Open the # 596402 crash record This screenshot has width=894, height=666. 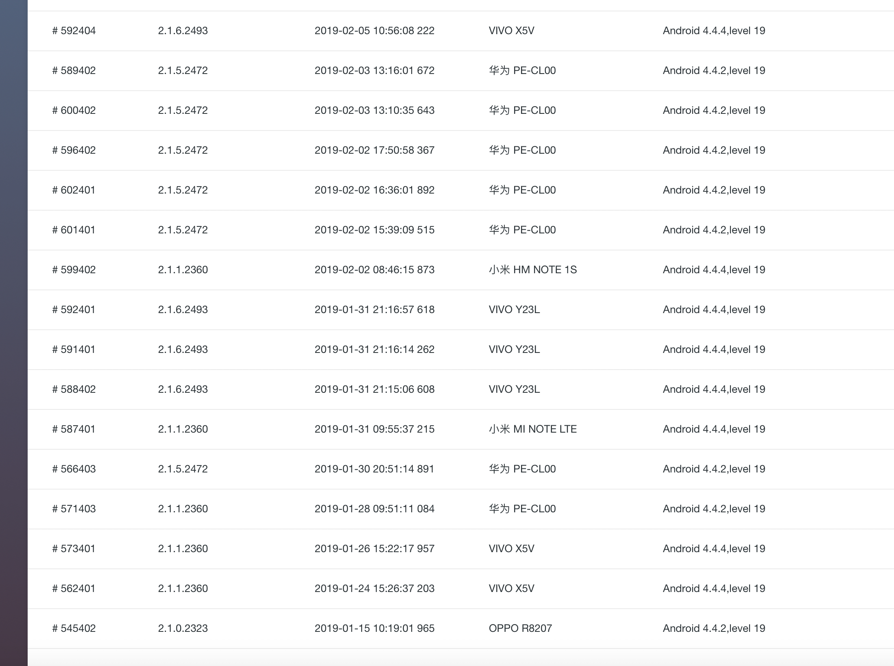click(x=73, y=150)
